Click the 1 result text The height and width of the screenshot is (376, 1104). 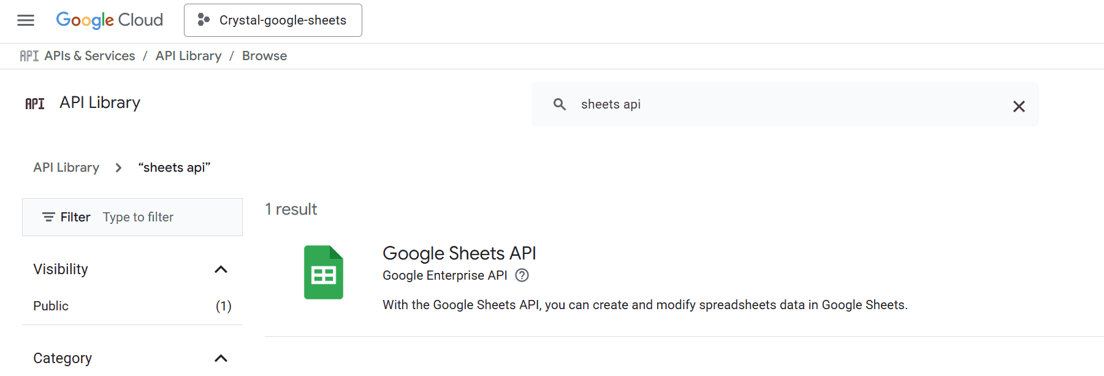[291, 209]
